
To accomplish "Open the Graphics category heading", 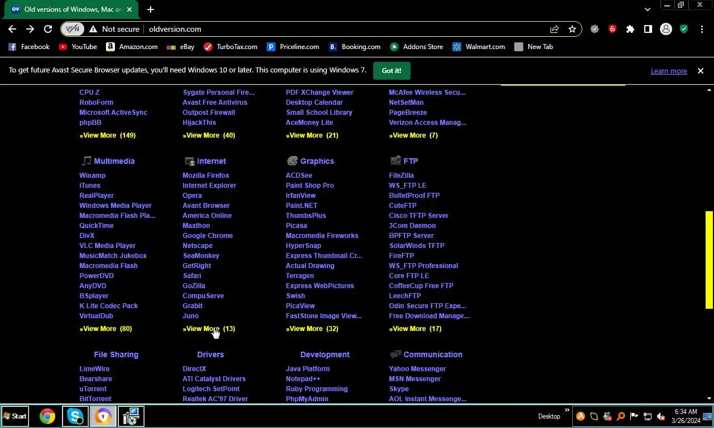I will [x=317, y=161].
